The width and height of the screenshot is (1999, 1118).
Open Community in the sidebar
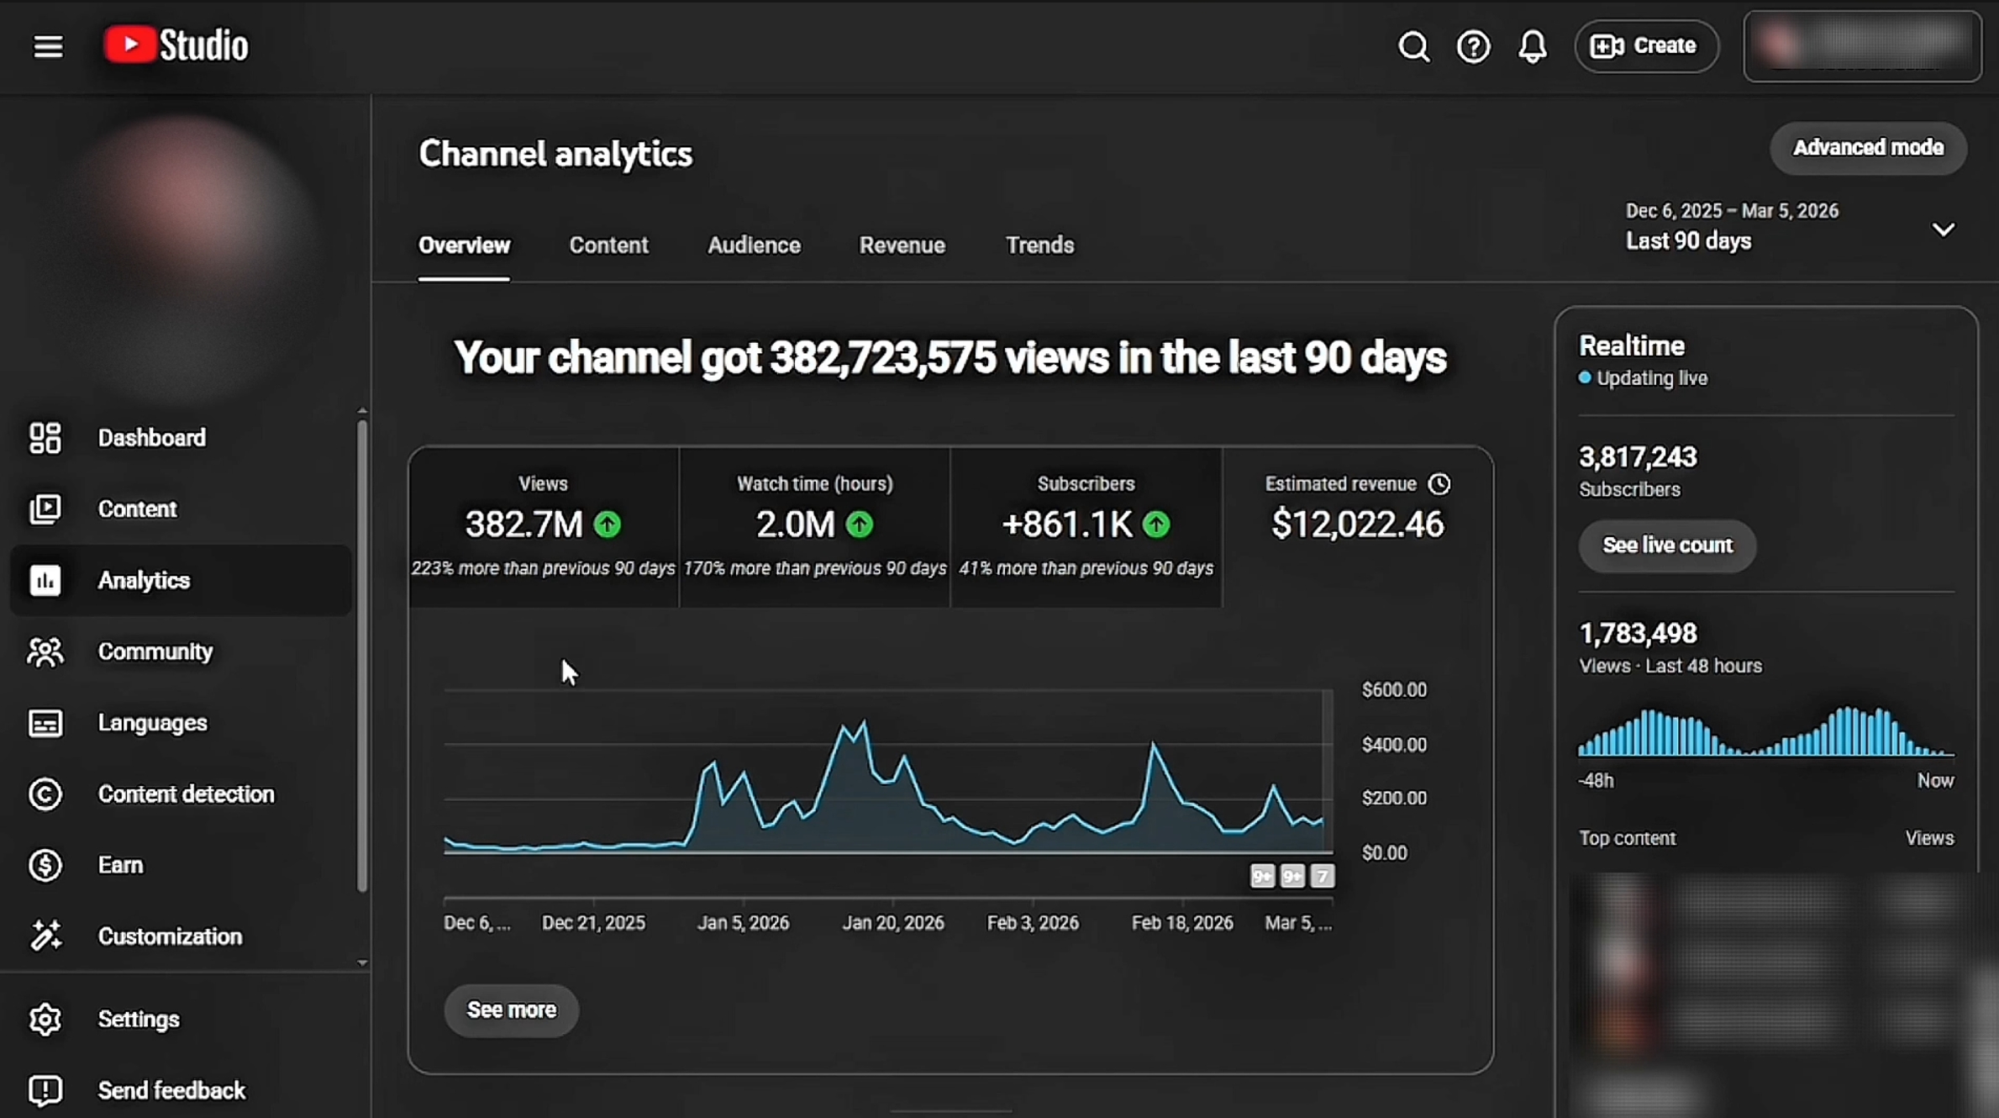click(155, 651)
